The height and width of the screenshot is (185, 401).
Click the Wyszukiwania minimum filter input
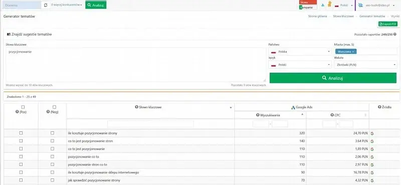(x=261, y=124)
